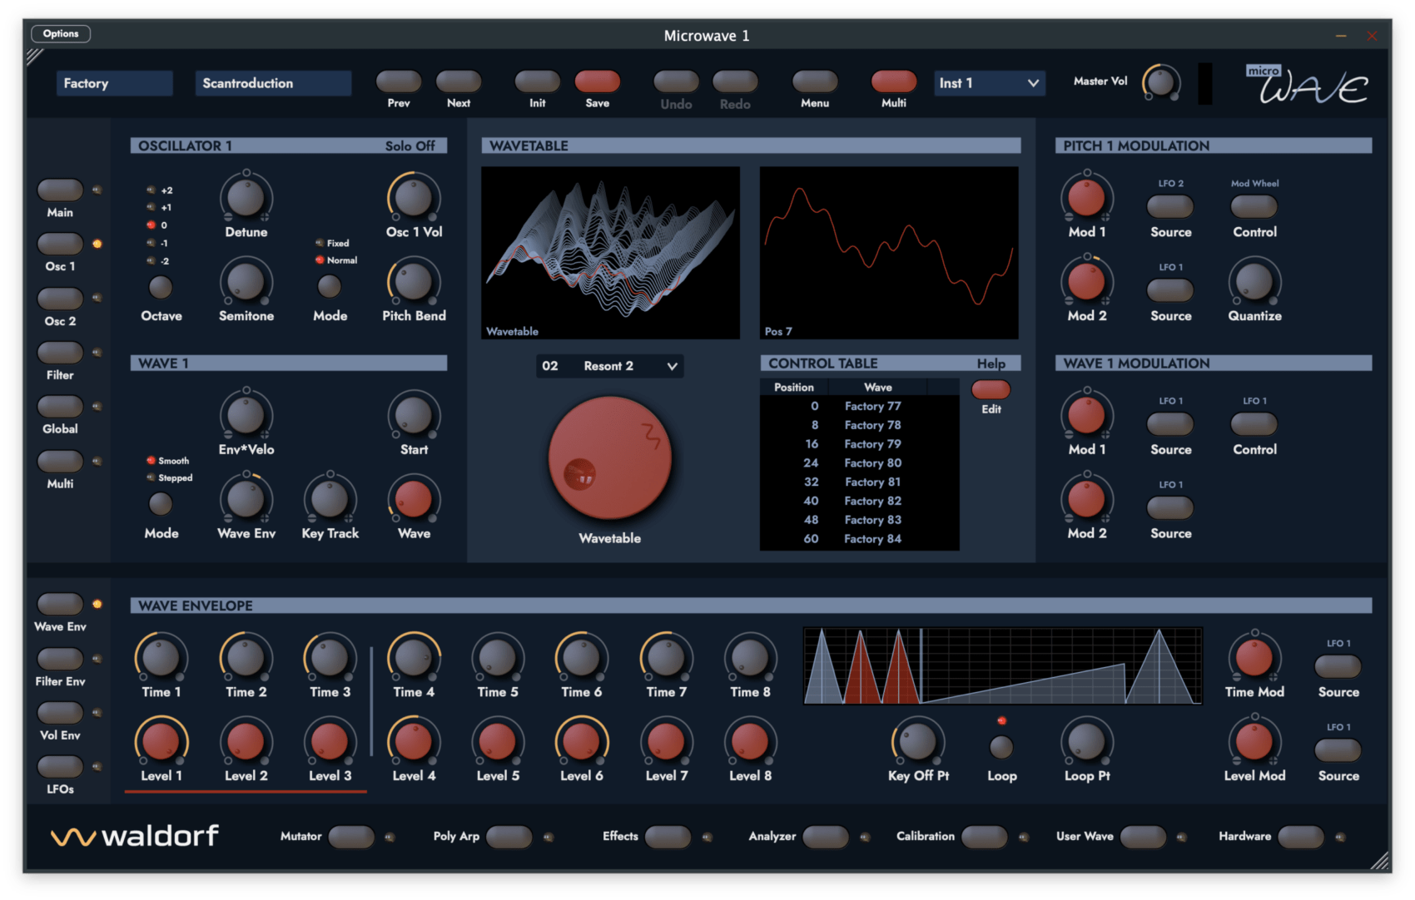1415x900 pixels.
Task: Click the Wave Env knob
Action: [x=246, y=499]
